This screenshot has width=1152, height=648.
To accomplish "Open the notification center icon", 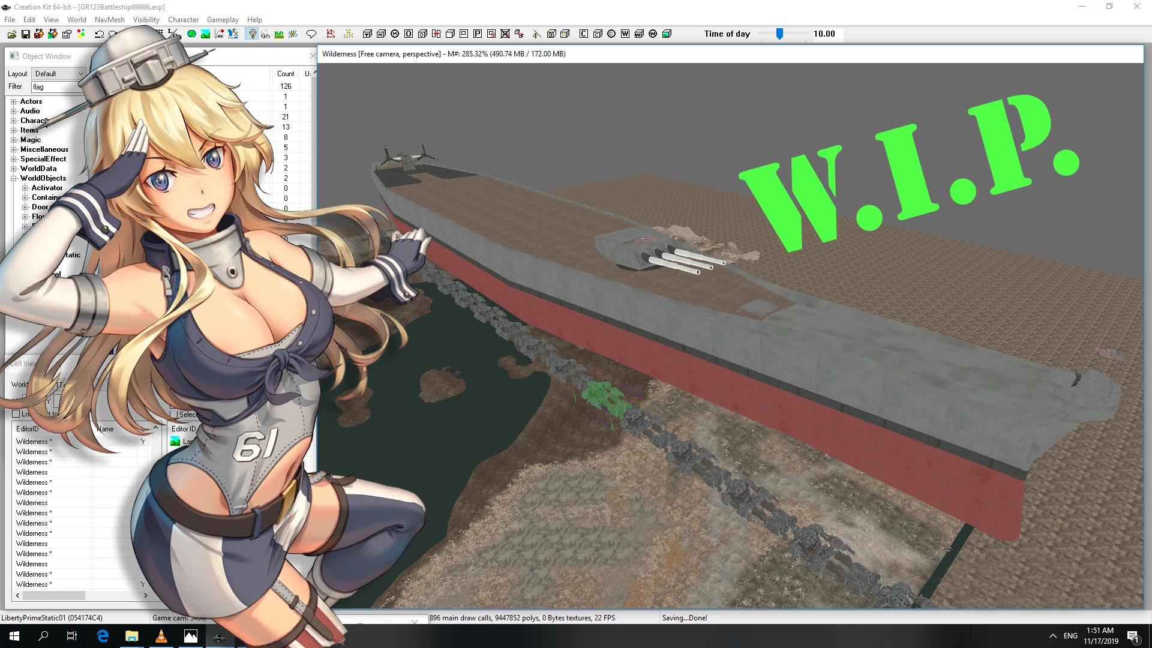I will point(1133,636).
